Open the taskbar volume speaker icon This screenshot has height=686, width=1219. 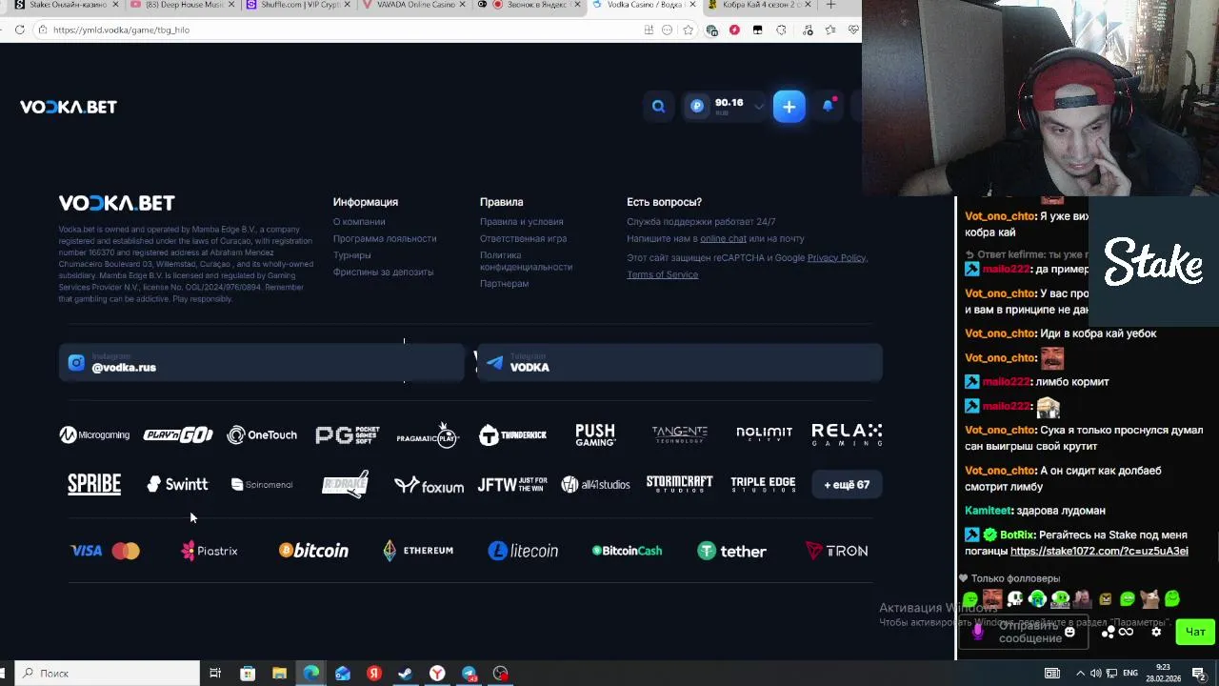pyautogui.click(x=1096, y=674)
